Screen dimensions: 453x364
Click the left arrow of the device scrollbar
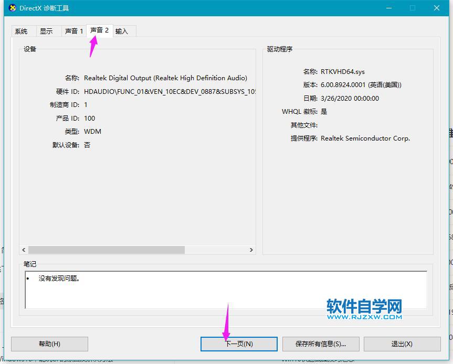(x=24, y=250)
